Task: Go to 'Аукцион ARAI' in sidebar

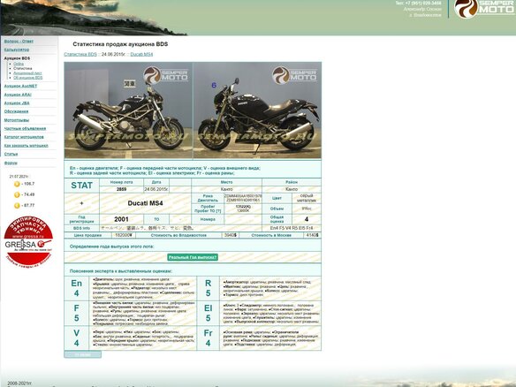Action: pyautogui.click(x=18, y=95)
